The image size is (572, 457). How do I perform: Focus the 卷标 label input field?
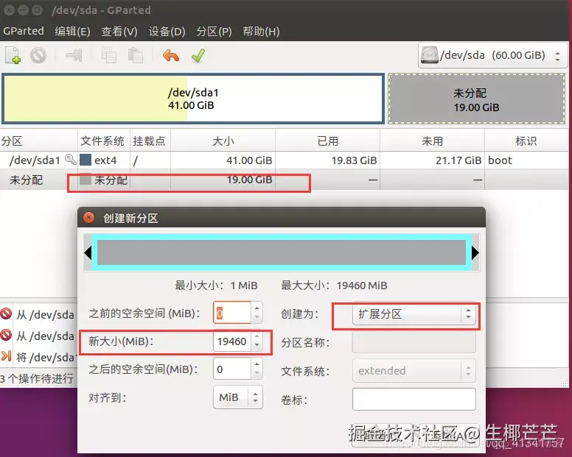[x=414, y=399]
